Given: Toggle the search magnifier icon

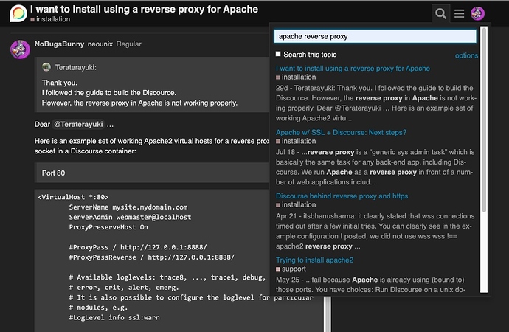Looking at the screenshot, I should 440,13.
